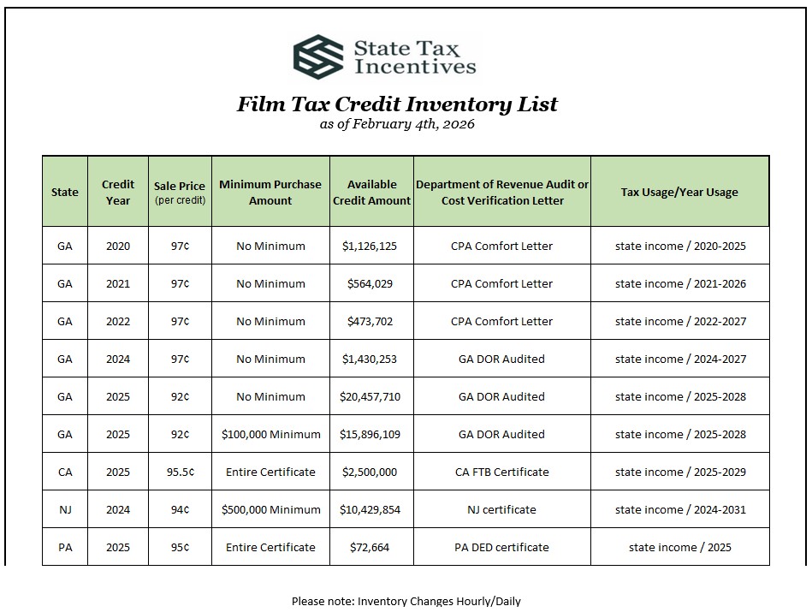812x612 pixels.
Task: Click the Available Credit Amount header
Action: 371,193
